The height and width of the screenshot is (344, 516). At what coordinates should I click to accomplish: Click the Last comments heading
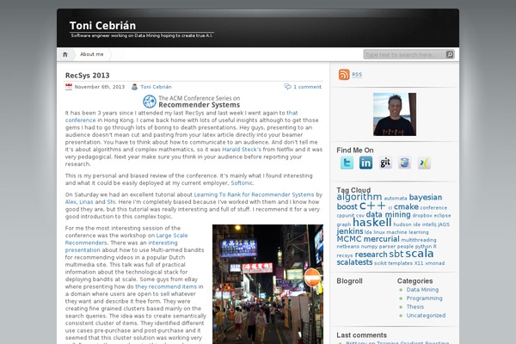tap(361, 335)
